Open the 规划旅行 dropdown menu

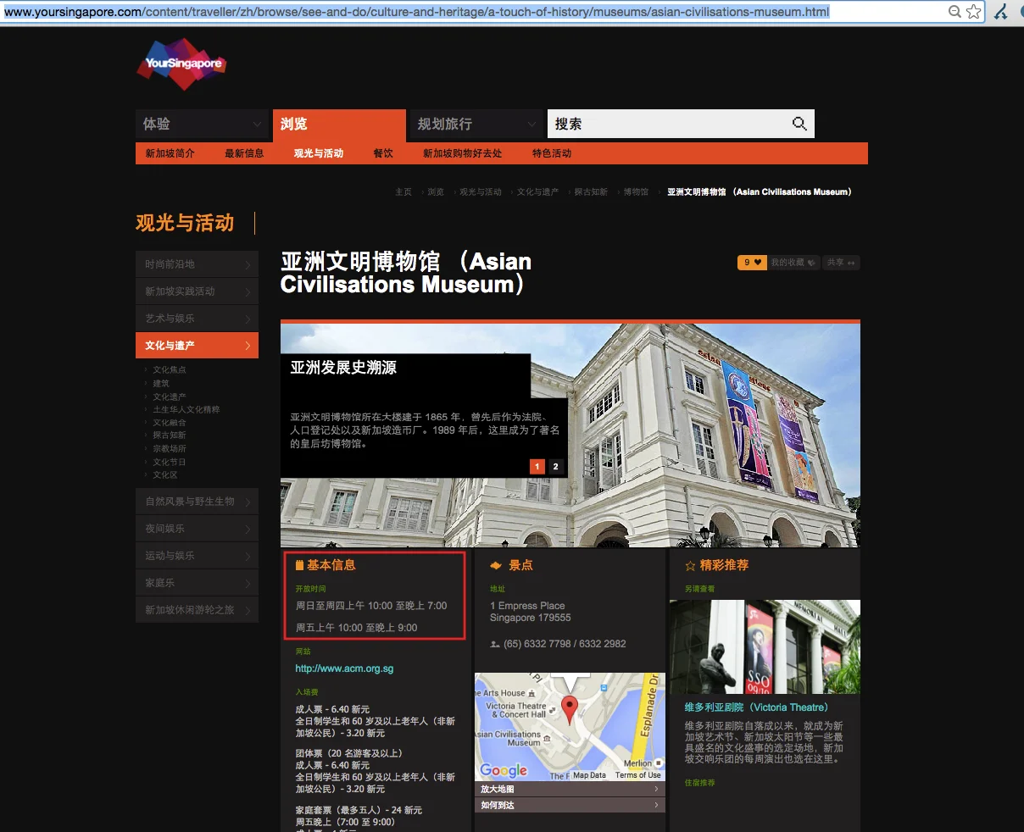click(x=474, y=124)
